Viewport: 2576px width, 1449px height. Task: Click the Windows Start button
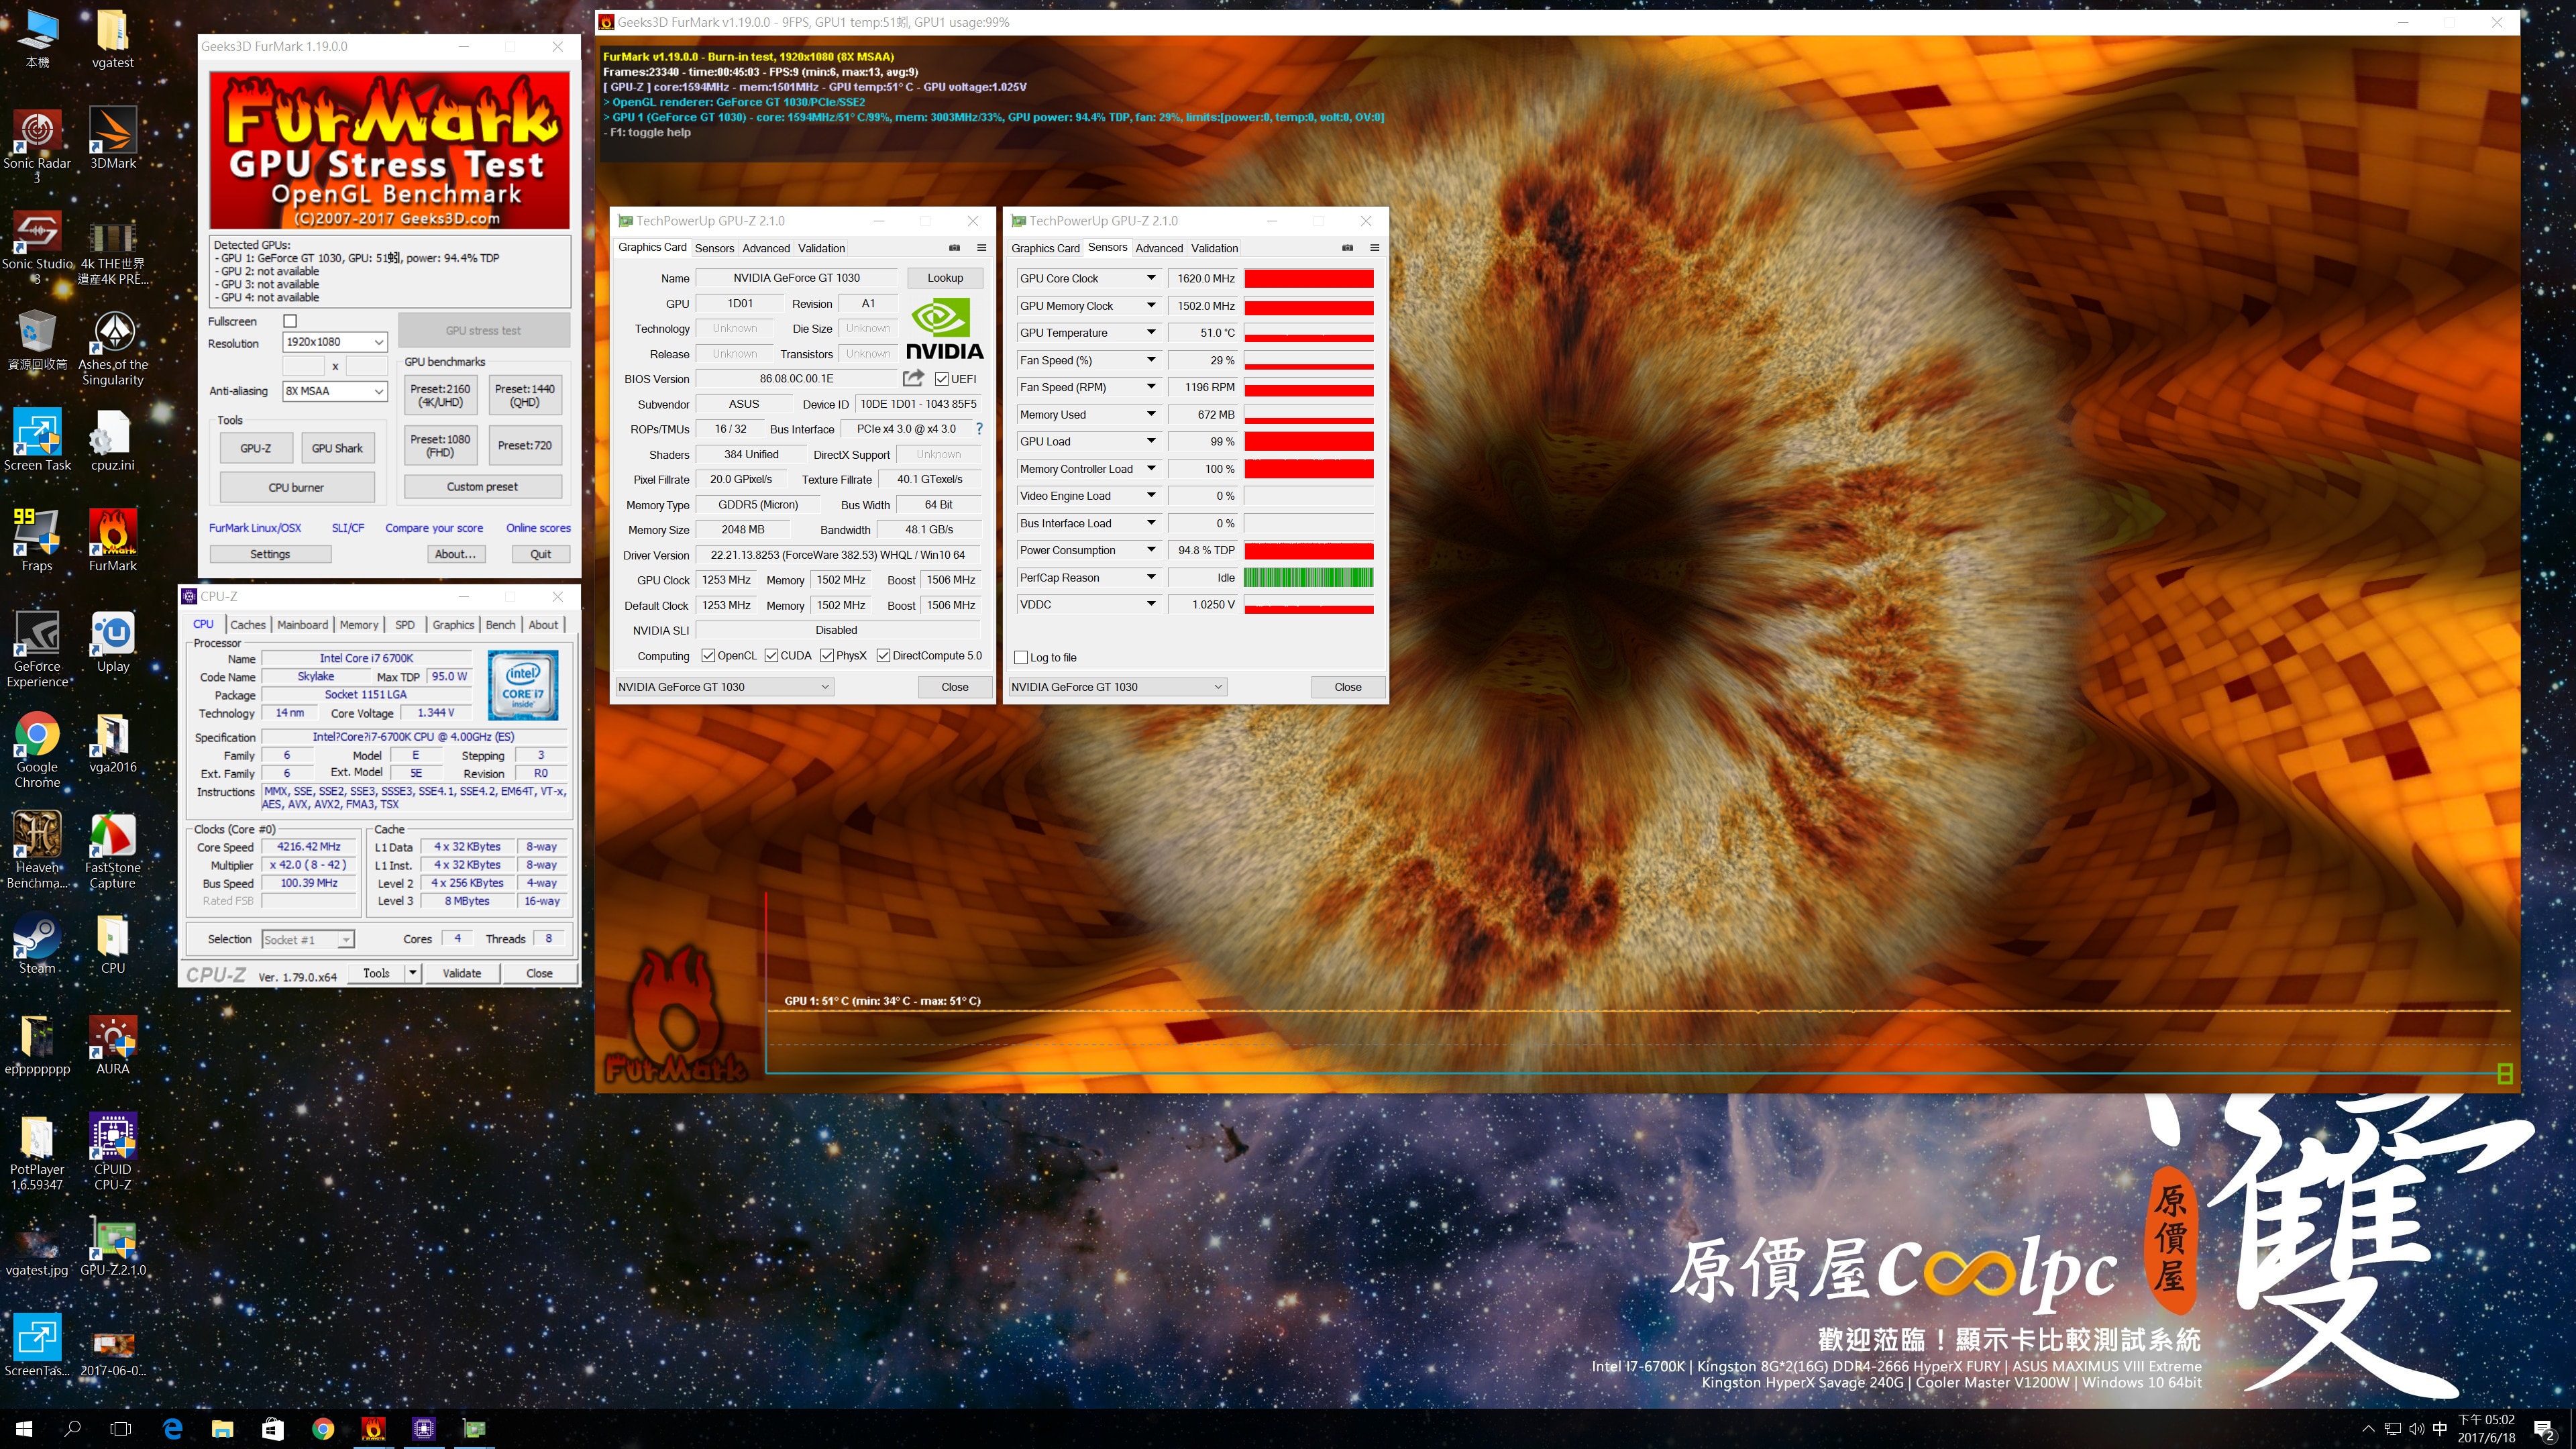click(24, 1429)
